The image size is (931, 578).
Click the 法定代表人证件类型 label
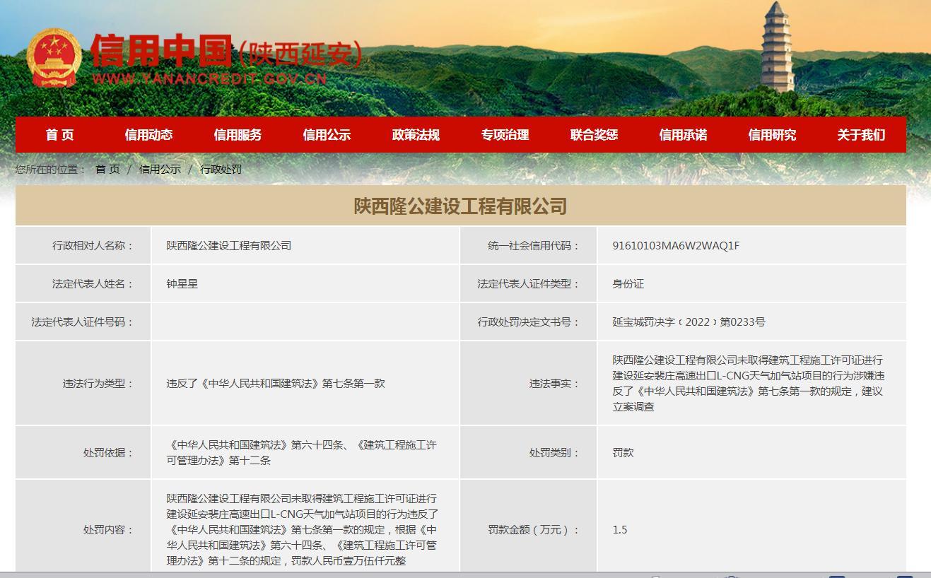(x=528, y=284)
